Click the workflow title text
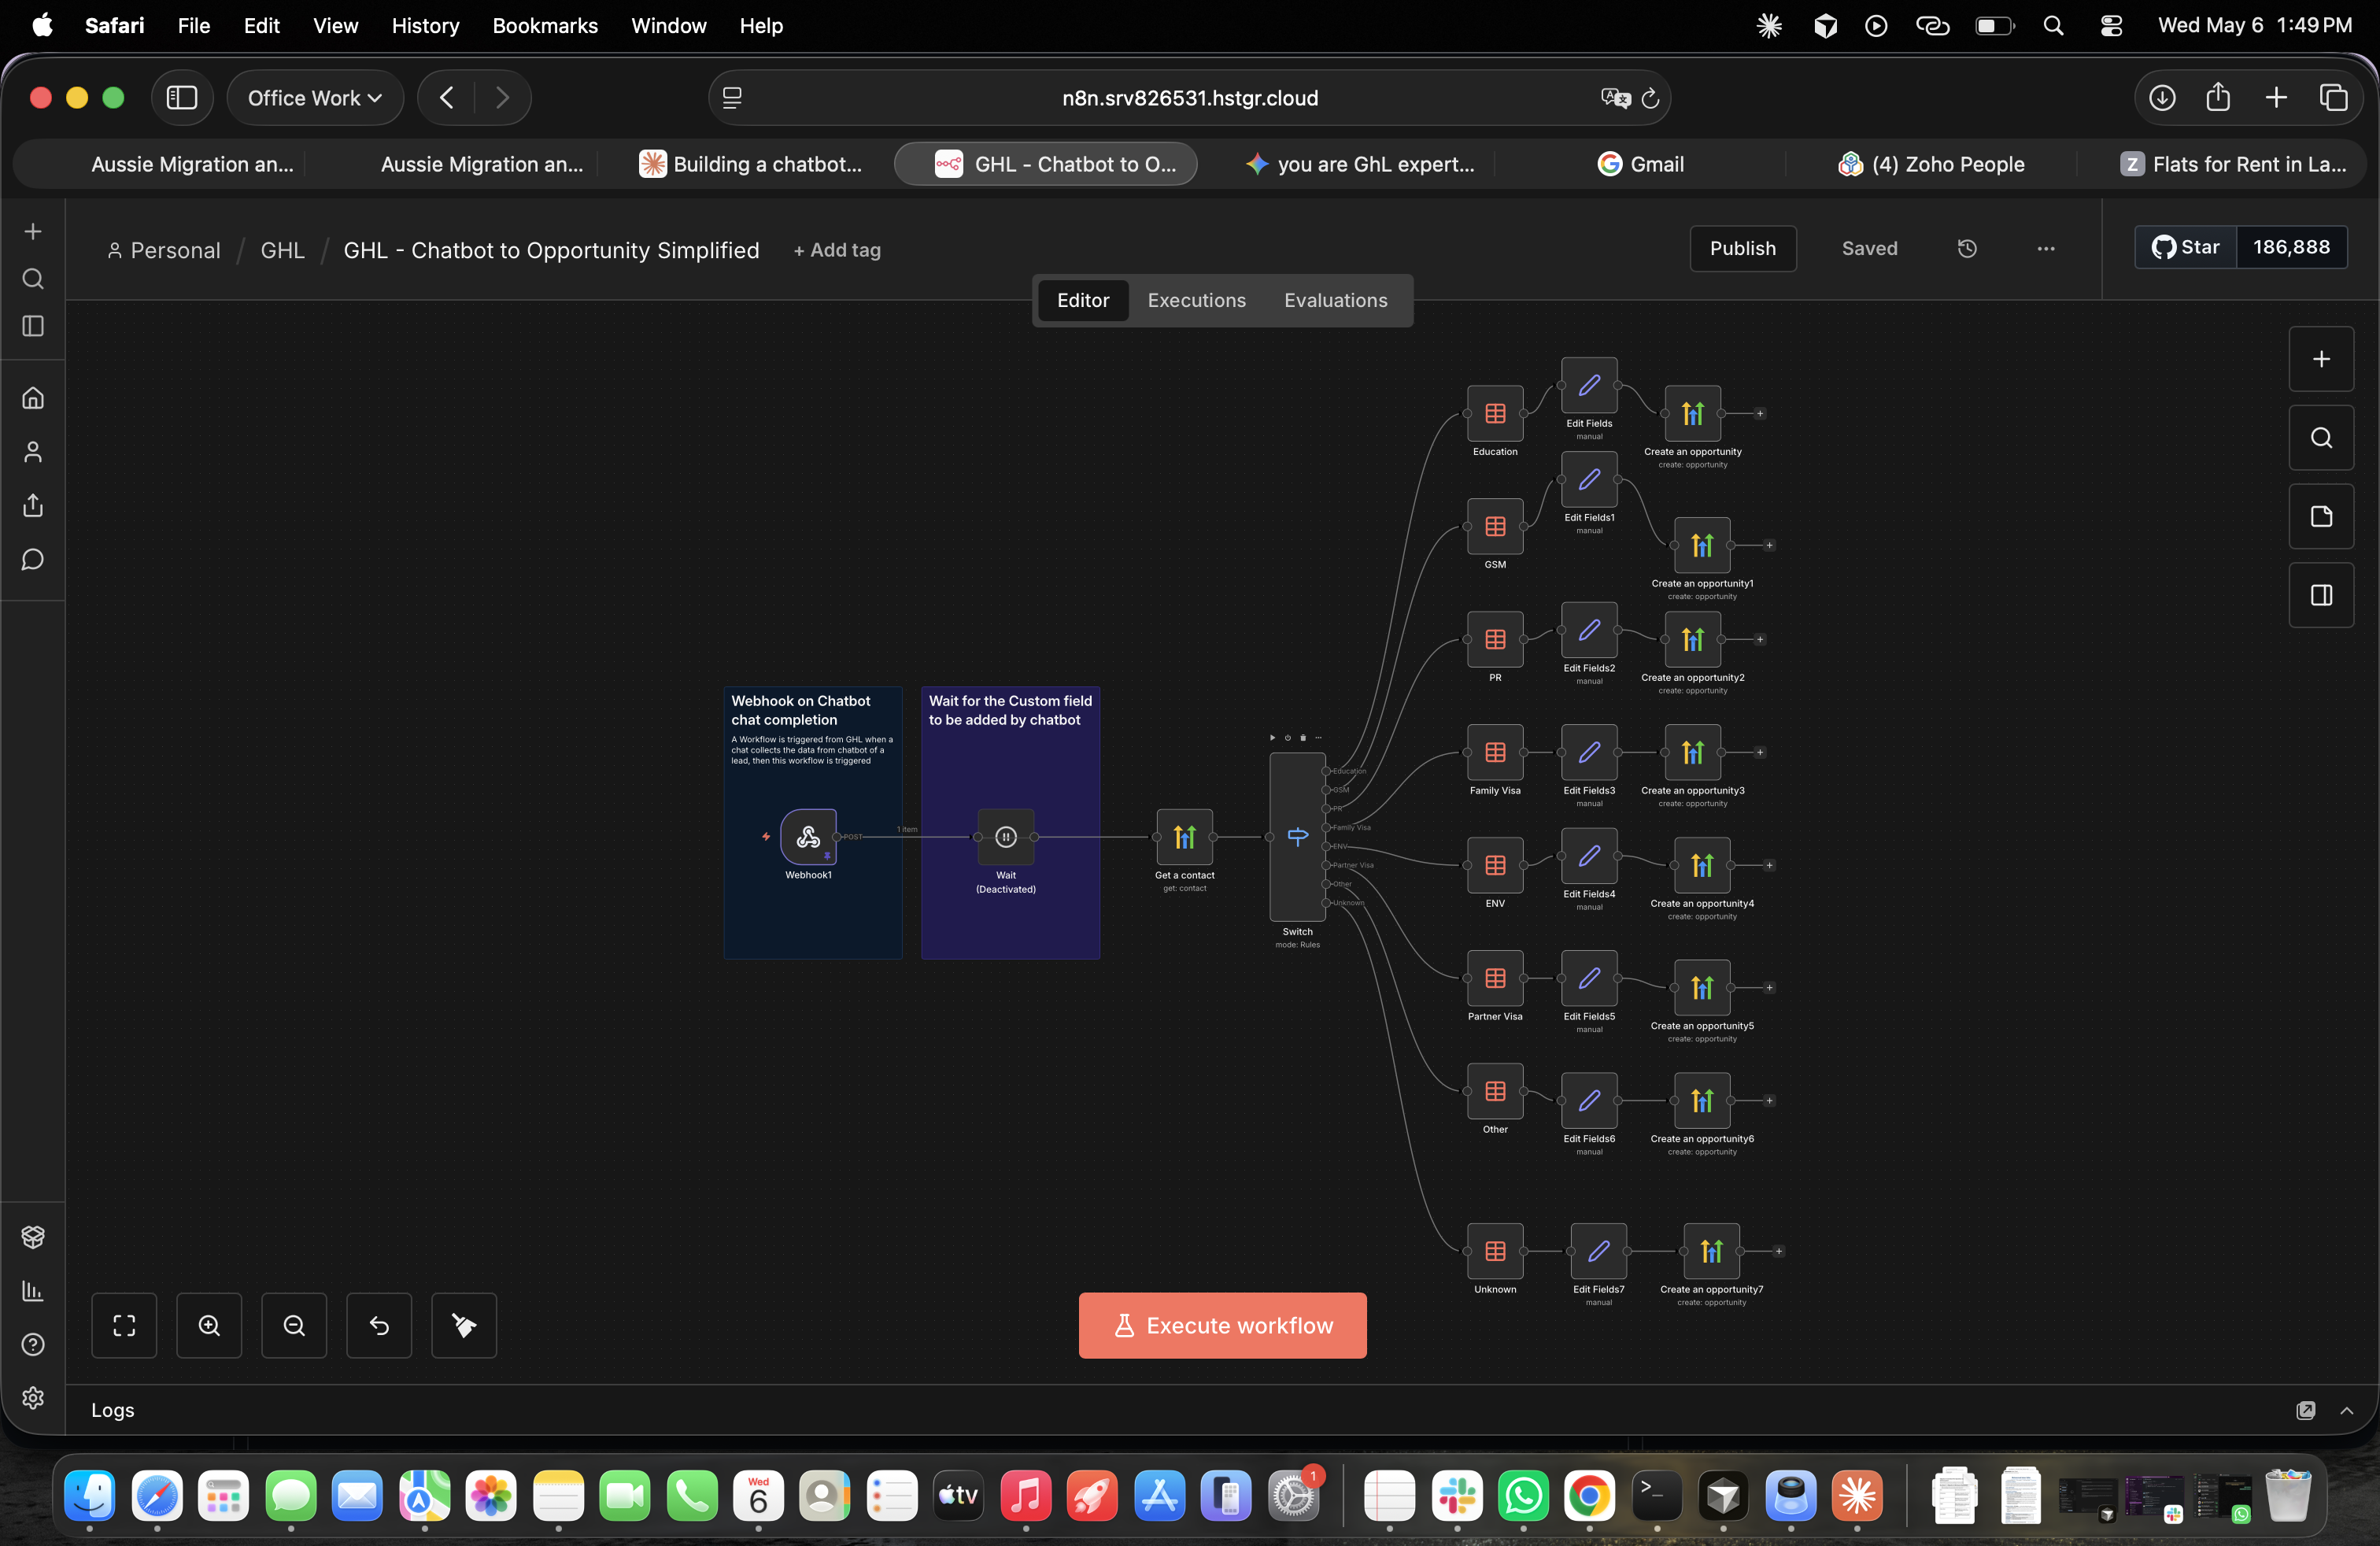 [x=551, y=250]
